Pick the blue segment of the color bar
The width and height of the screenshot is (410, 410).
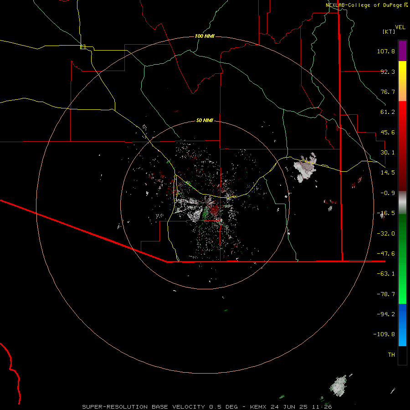coord(402,325)
